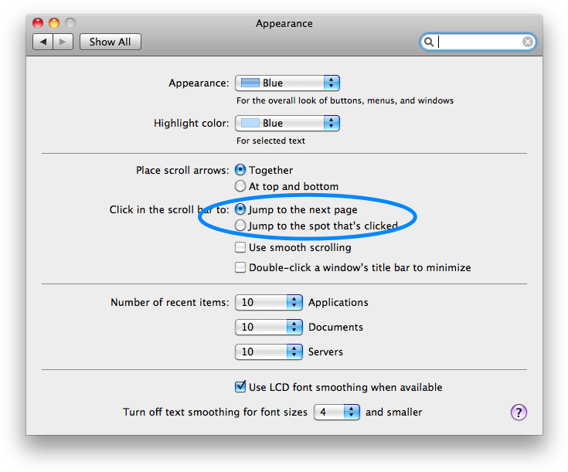Enable Use smooth scrolling checkbox
The width and height of the screenshot is (568, 472).
click(241, 248)
